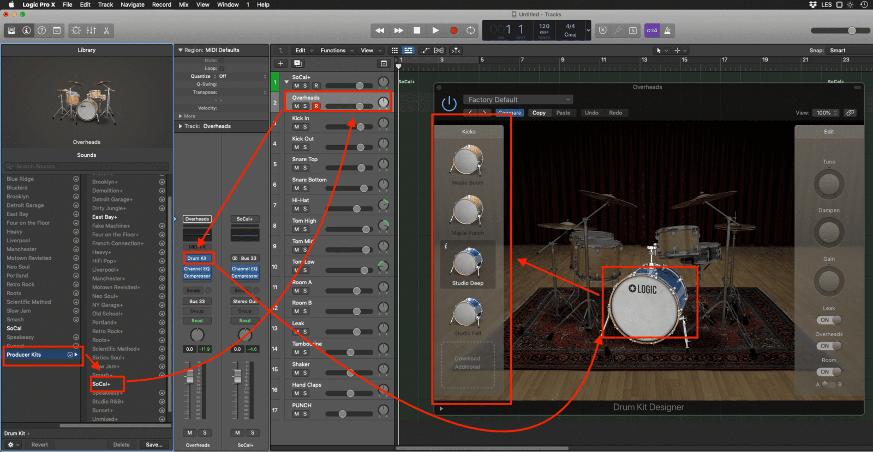Open the Factory Default preset dropdown
873x452 pixels.
coord(518,100)
